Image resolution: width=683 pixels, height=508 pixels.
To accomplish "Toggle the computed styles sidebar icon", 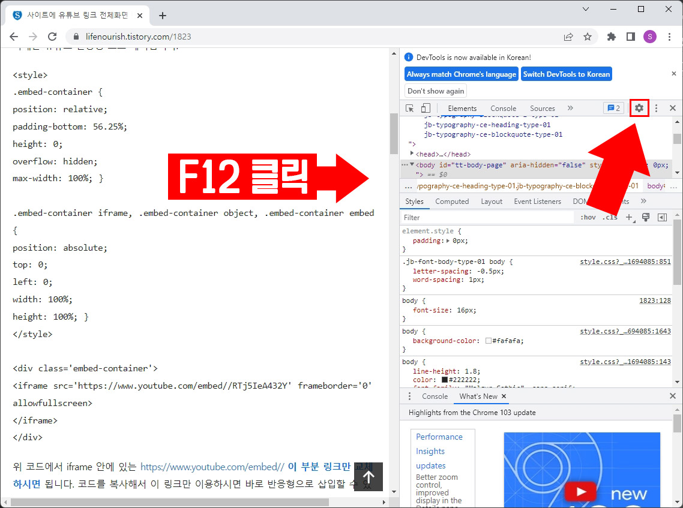I will pyautogui.click(x=661, y=217).
